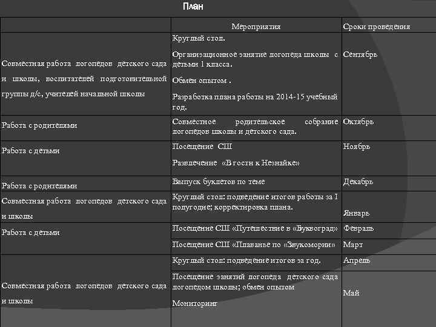Select the "Сроки проведения" column header
Viewport: 436px width, 327px height.
(376, 27)
